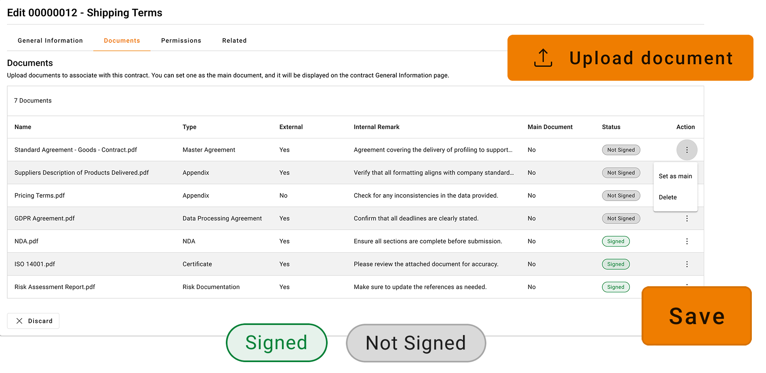
Task: Select the Documents tab
Action: pyautogui.click(x=122, y=41)
